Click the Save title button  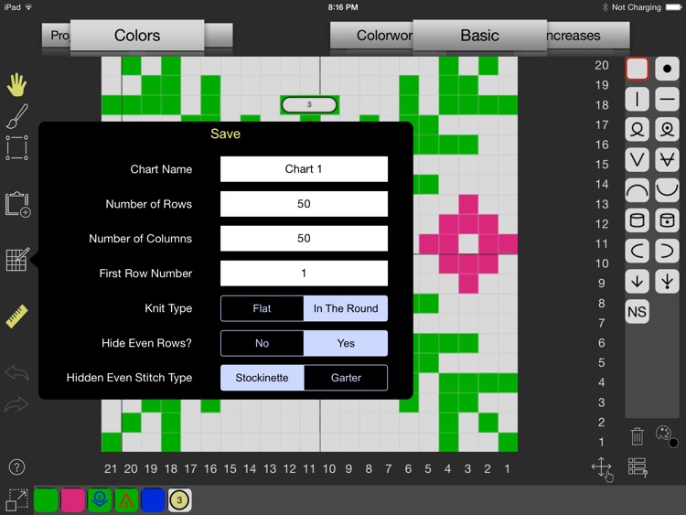pyautogui.click(x=225, y=134)
